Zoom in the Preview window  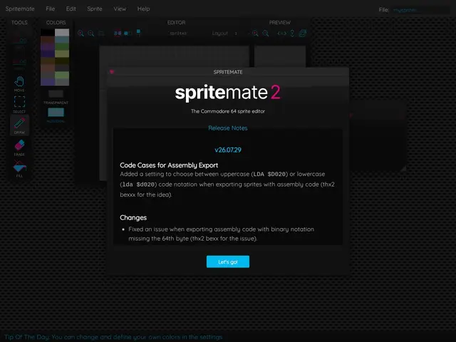tap(255, 33)
